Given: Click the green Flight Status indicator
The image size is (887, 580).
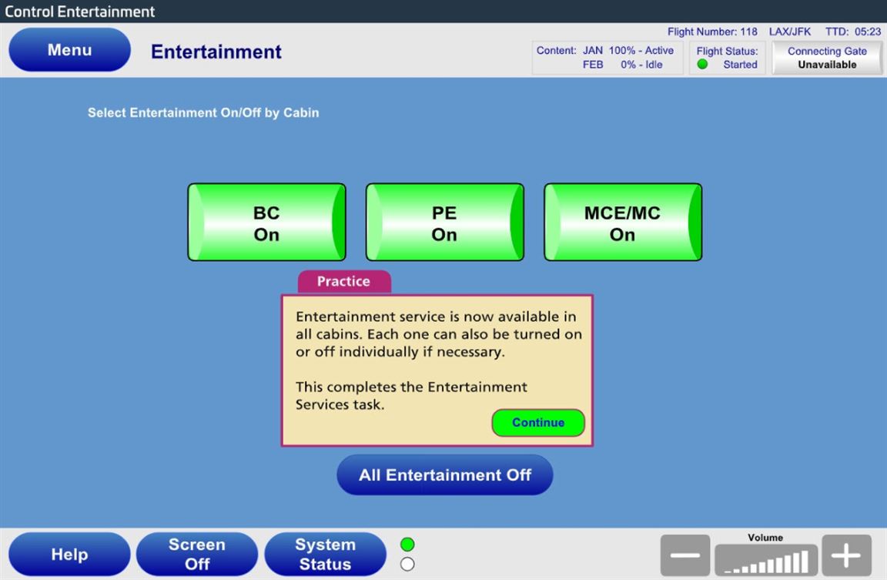Looking at the screenshot, I should coord(702,65).
